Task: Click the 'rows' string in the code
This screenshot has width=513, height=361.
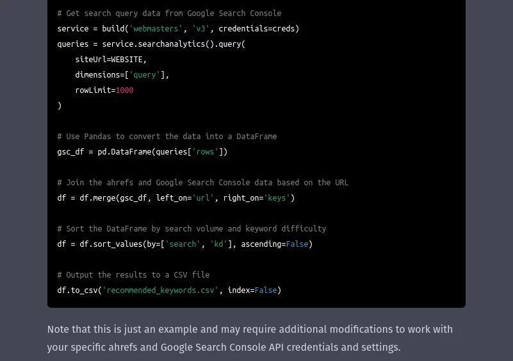Action: [x=205, y=152]
